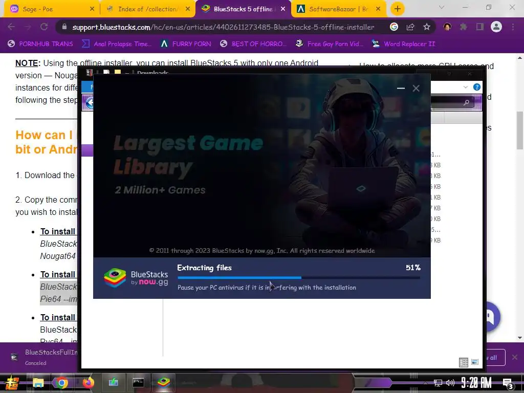This screenshot has width=524, height=393.
Task: Toggle the Chrome side panel
Action: pyautogui.click(x=480, y=27)
